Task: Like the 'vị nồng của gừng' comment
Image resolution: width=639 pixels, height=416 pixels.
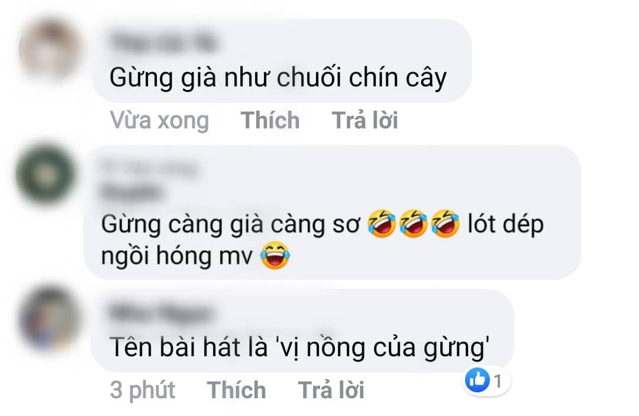Action: pyautogui.click(x=236, y=390)
